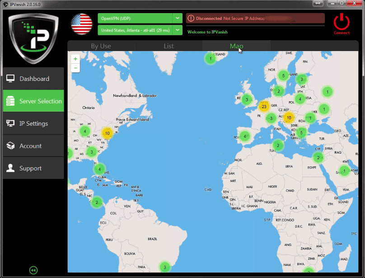This screenshot has height=278, width=365.
Task: Select the 2-server cluster near Tunisia
Action: [x=278, y=146]
